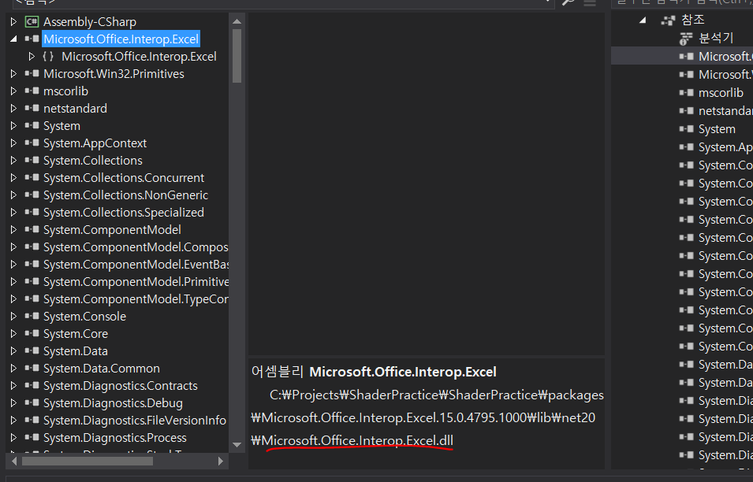Expand the Microsoft.Office.Interop.Excel namespace child node

click(x=32, y=56)
